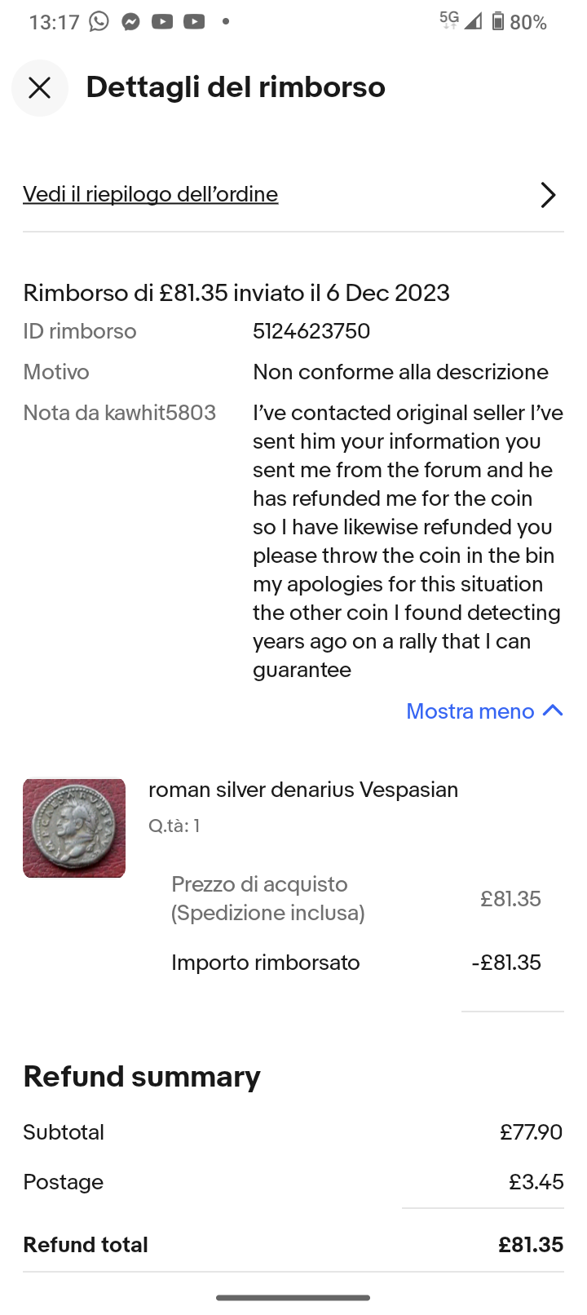Open the order summary link
The width and height of the screenshot is (587, 1315).
(151, 194)
